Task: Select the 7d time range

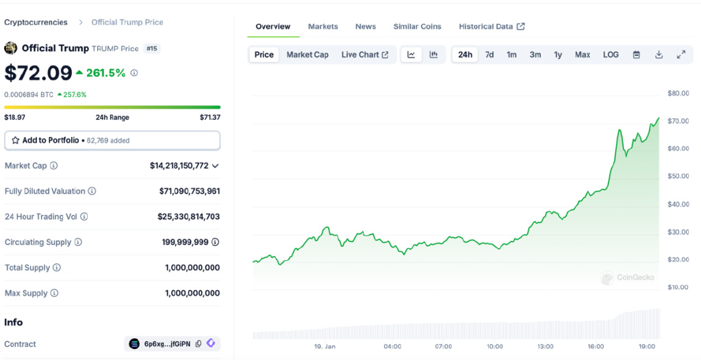Action: 489,55
